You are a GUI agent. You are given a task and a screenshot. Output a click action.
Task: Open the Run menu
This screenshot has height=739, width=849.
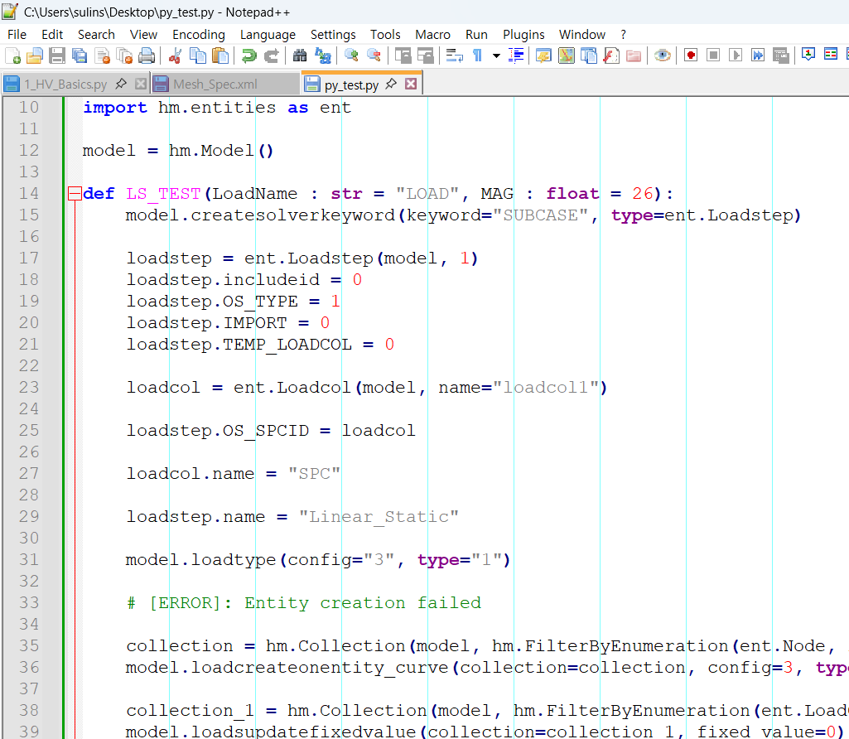[476, 35]
